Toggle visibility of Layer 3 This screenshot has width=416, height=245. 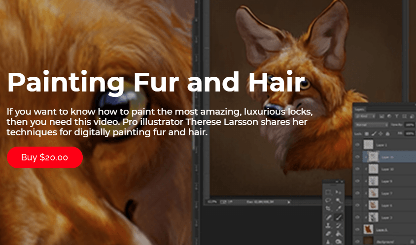click(357, 217)
